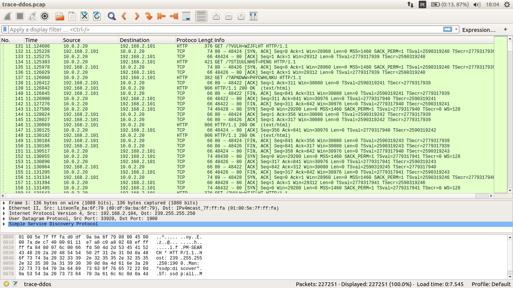This screenshot has width=513, height=288.
Task: Select packet 131 GET /?VULH=WZJFLHT
Action: coord(247,46)
